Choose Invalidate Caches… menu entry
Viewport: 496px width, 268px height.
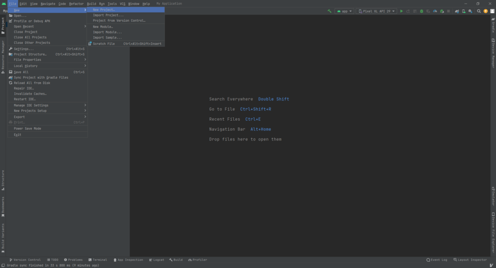tap(47, 94)
